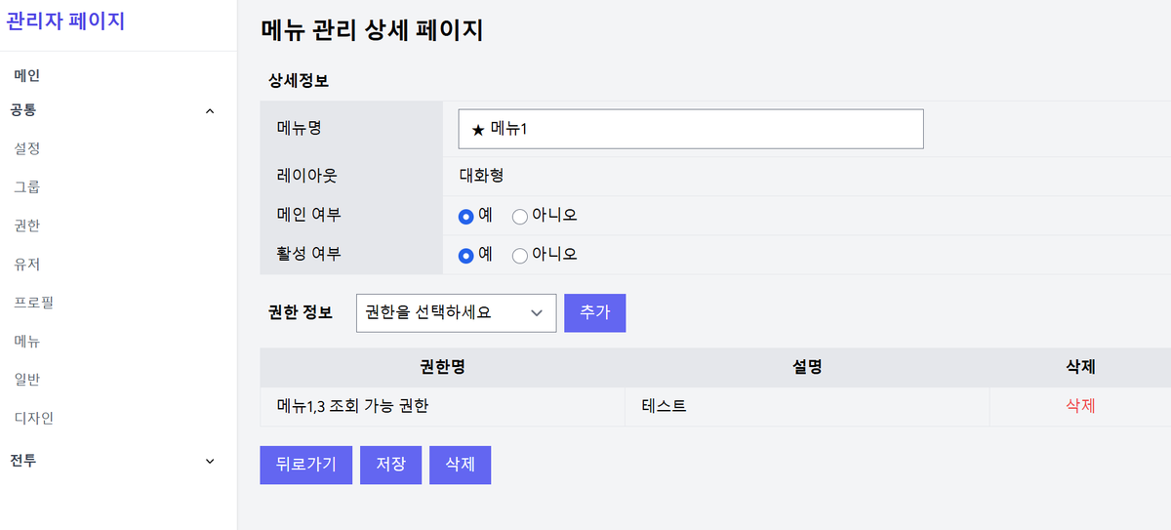1171x530 pixels.
Task: Click the 관리자 페이지 title link
Action: point(66,20)
